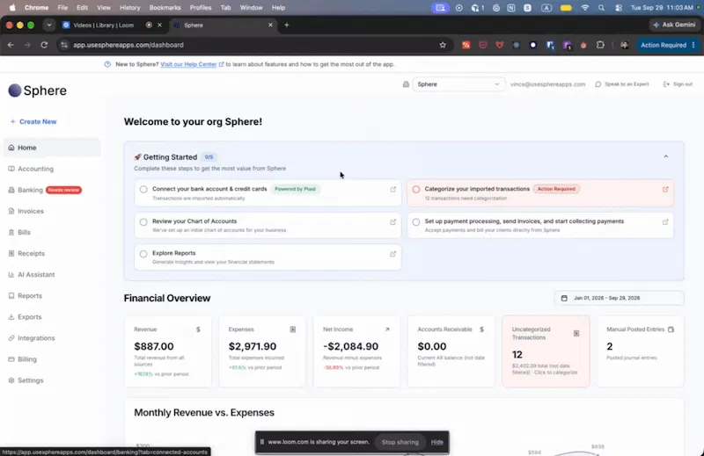Click Create New button

[x=33, y=121]
